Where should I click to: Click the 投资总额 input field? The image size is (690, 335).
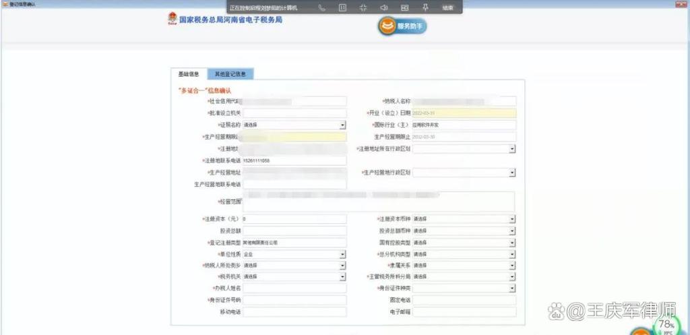(294, 231)
